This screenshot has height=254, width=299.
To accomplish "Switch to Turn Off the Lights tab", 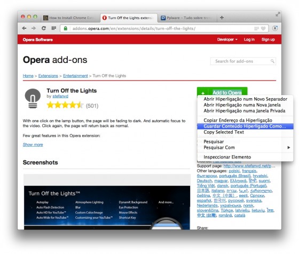I will [129, 18].
